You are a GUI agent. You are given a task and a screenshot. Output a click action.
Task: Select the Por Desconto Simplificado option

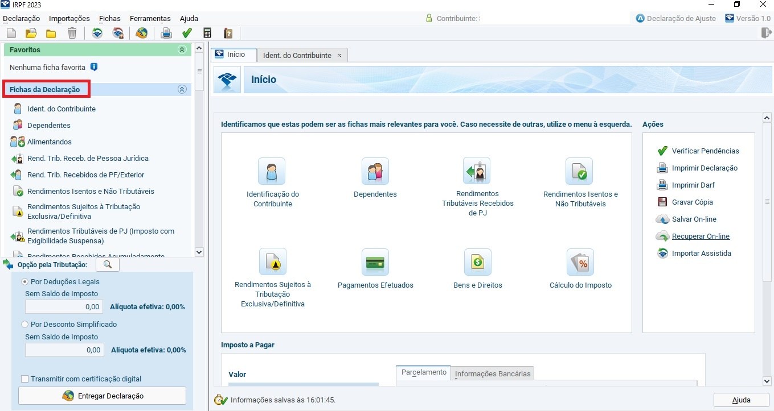[25, 325]
